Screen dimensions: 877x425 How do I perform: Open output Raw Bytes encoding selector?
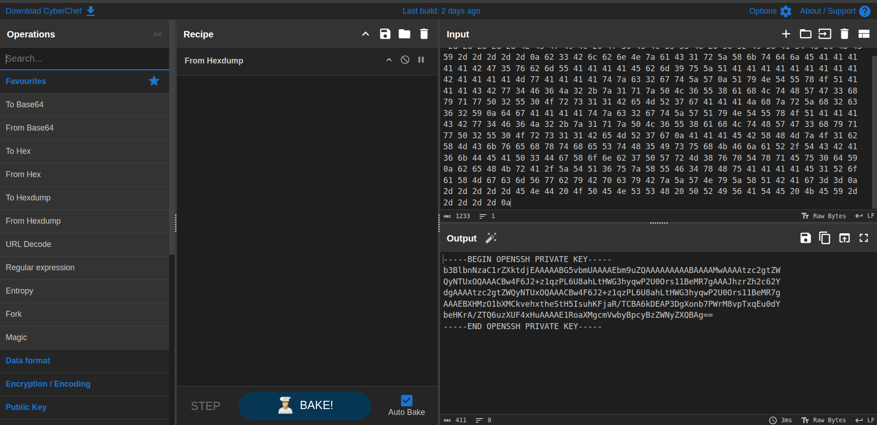(x=824, y=420)
